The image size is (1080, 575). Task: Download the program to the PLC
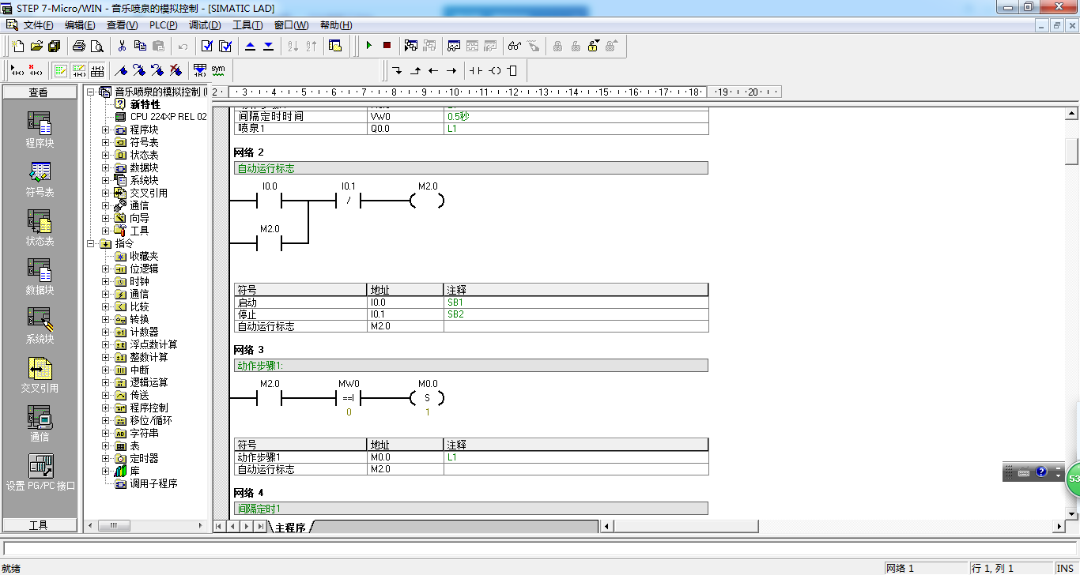click(x=268, y=46)
